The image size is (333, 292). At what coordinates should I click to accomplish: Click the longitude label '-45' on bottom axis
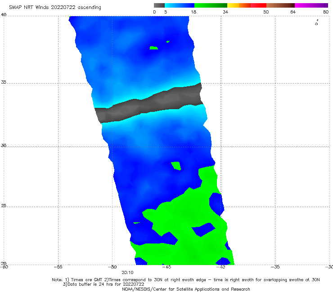166,267
